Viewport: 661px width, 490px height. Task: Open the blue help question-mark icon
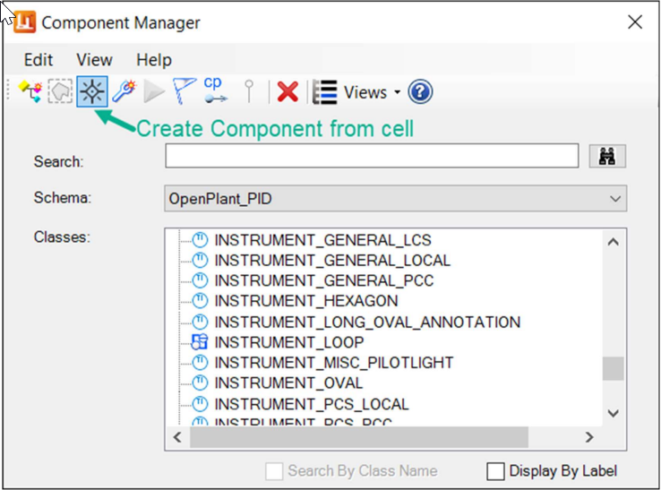(420, 91)
